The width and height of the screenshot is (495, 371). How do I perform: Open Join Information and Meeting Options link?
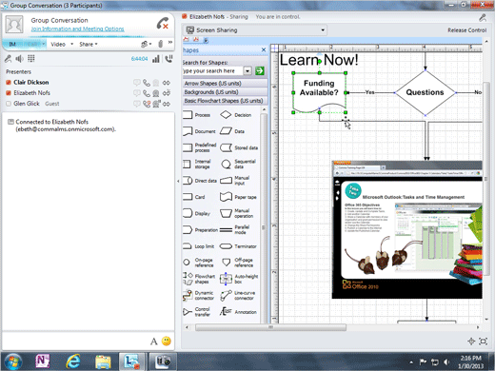click(77, 29)
